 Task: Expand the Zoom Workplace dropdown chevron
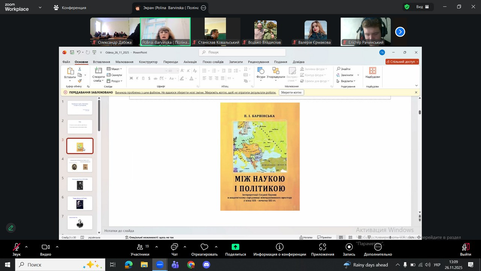tap(40, 7)
